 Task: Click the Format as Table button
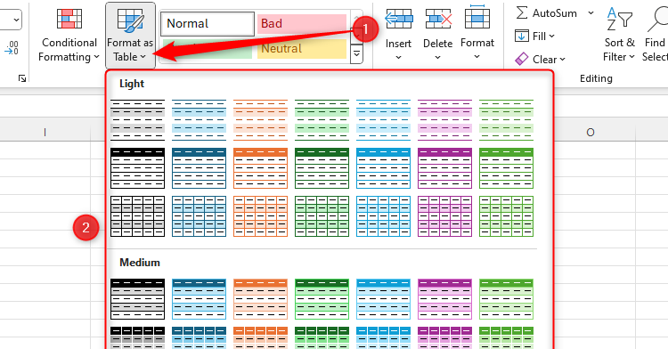[x=130, y=36]
